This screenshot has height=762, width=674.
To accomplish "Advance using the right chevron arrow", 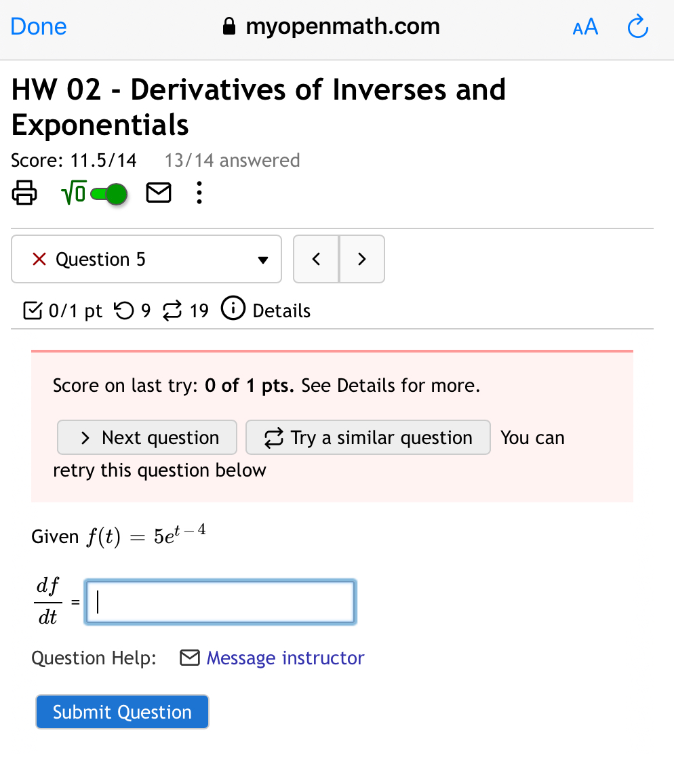I will tap(361, 259).
